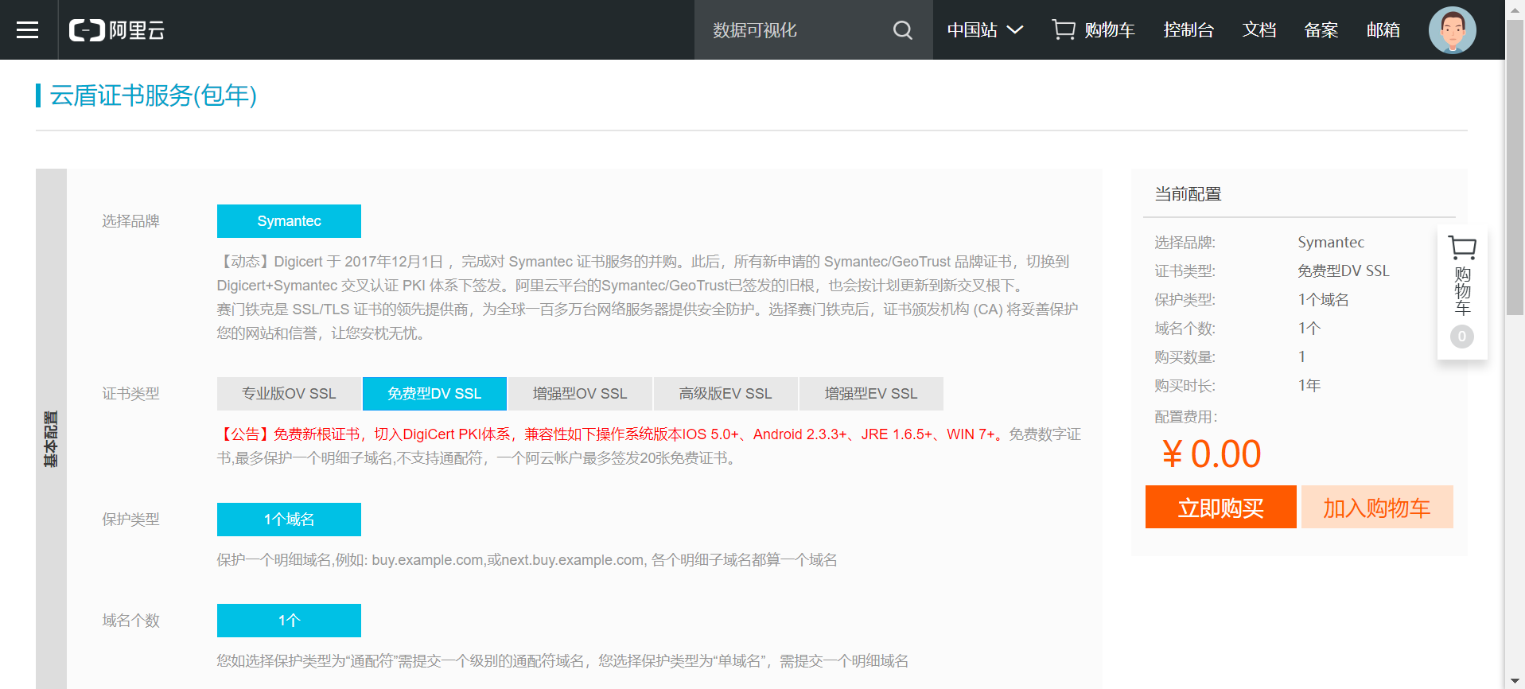Select 高级版EV SSL certificate type

726,394
